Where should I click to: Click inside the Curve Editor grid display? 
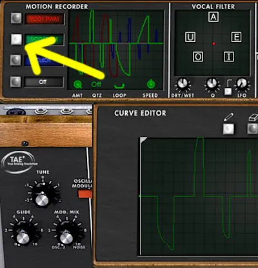[199, 196]
